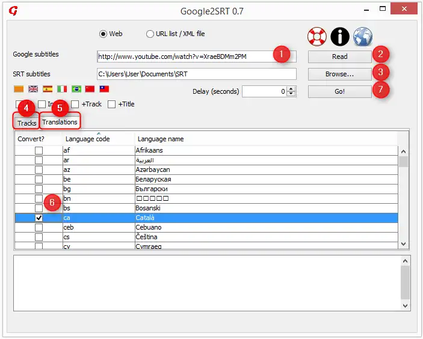Click log pane scroll up arrow
The width and height of the screenshot is (423, 339).
[x=405, y=261]
